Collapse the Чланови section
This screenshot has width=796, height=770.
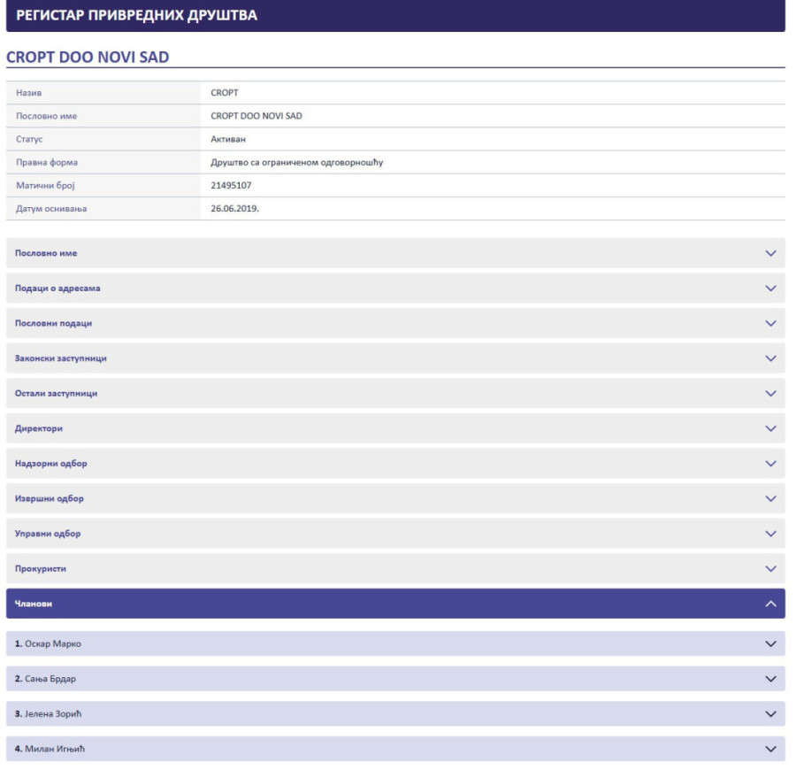pyautogui.click(x=394, y=604)
